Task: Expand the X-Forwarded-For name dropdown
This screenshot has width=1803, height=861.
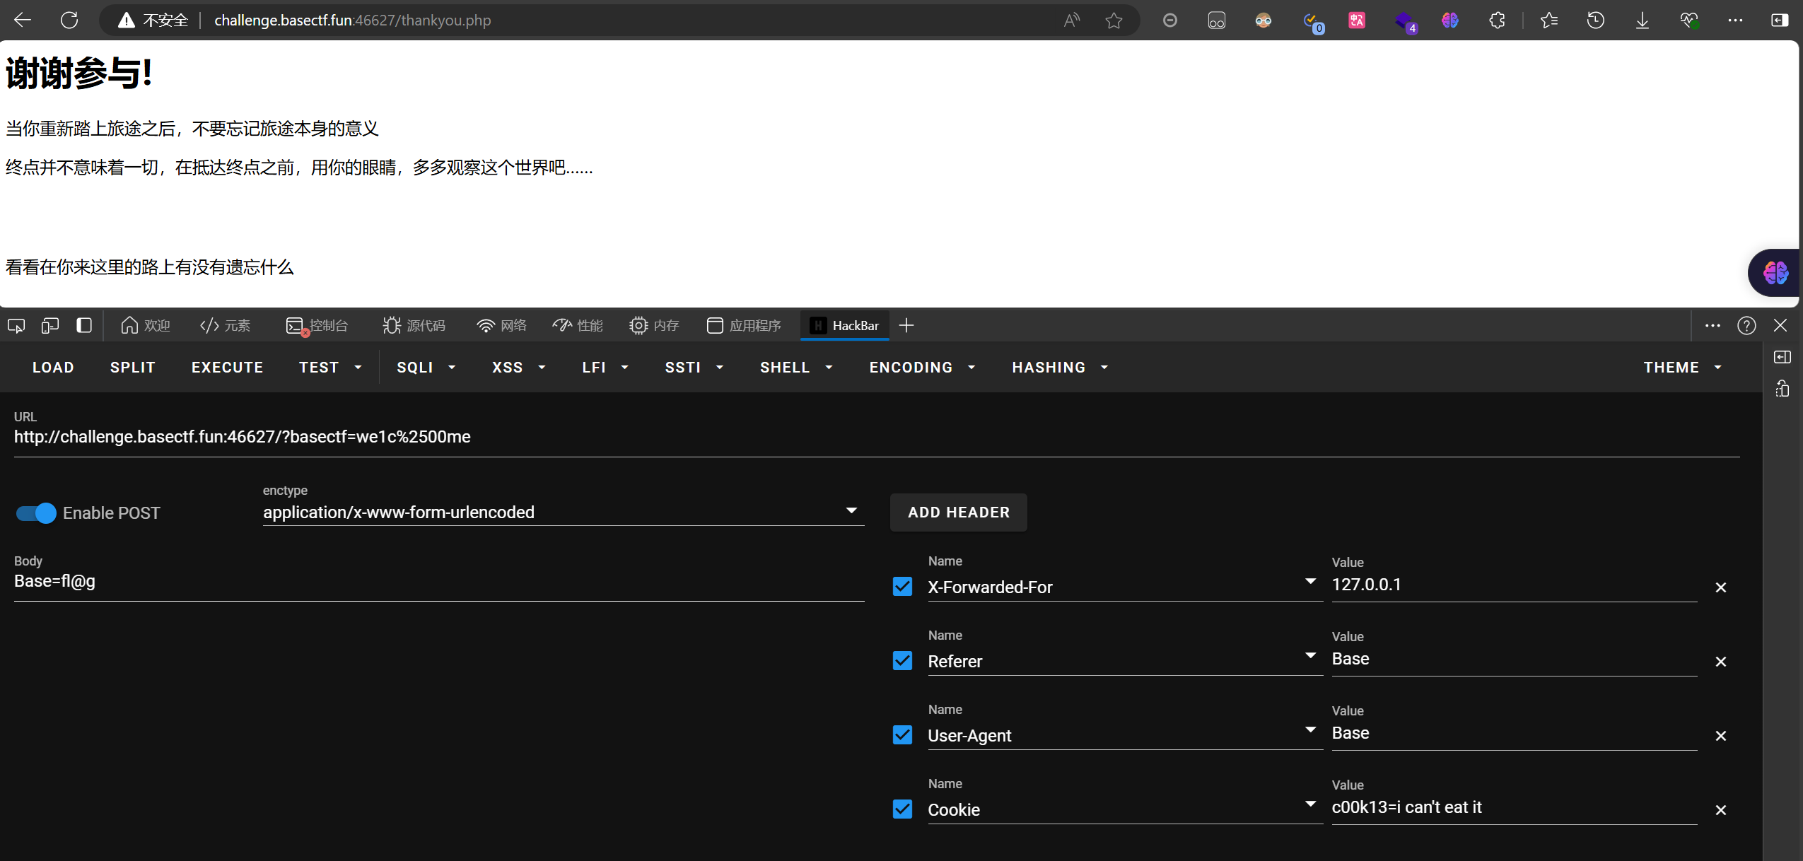Action: tap(1310, 582)
